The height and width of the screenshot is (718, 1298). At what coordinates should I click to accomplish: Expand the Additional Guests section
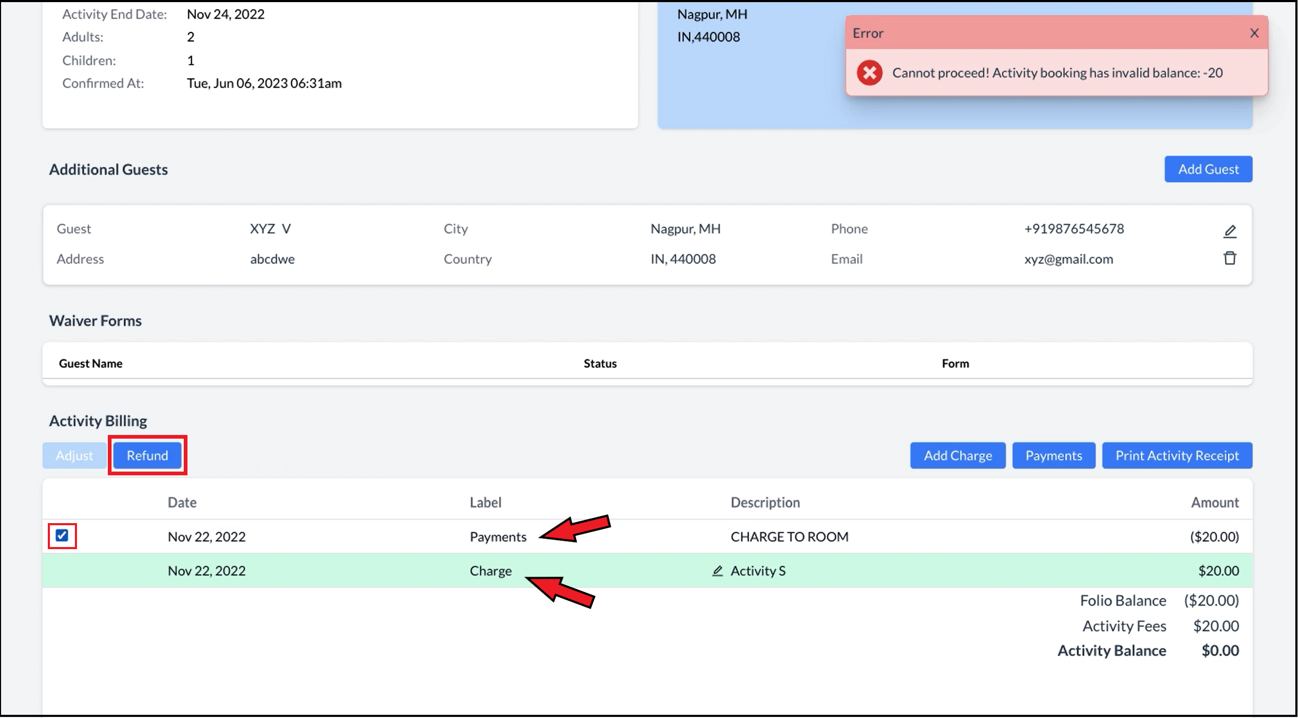pyautogui.click(x=109, y=168)
